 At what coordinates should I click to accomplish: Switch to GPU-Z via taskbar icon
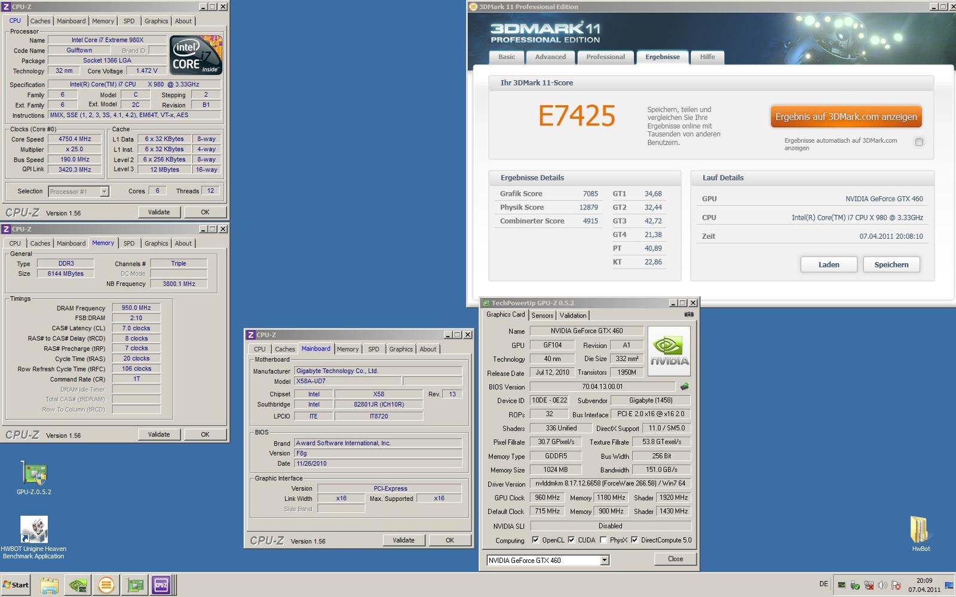(x=135, y=585)
